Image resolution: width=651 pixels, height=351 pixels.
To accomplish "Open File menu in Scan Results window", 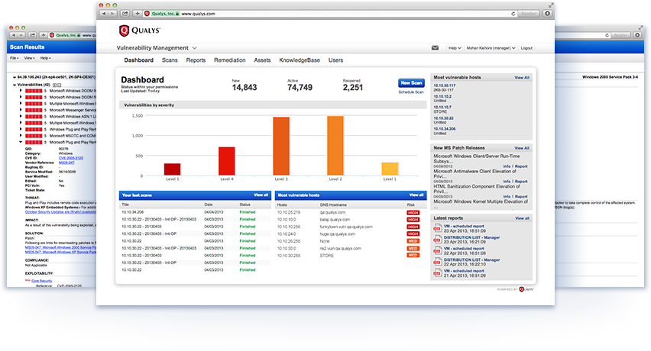I will (x=14, y=58).
